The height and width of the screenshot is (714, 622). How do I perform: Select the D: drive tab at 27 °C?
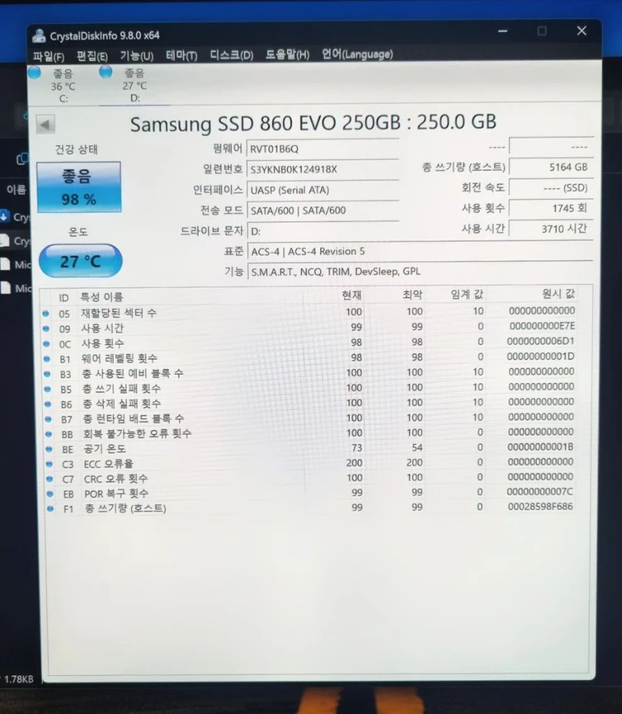point(134,85)
